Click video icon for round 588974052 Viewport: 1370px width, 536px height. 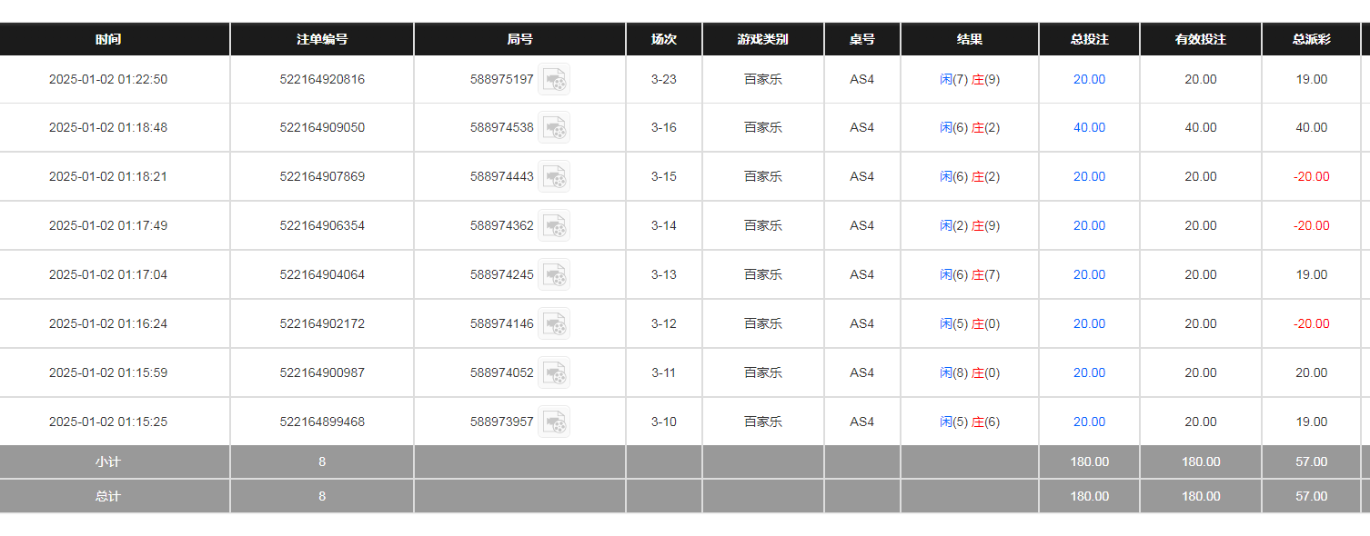click(x=554, y=373)
